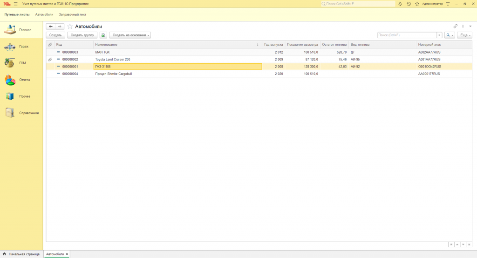
Task: Open the Создать на основании dropdown
Action: [130, 35]
